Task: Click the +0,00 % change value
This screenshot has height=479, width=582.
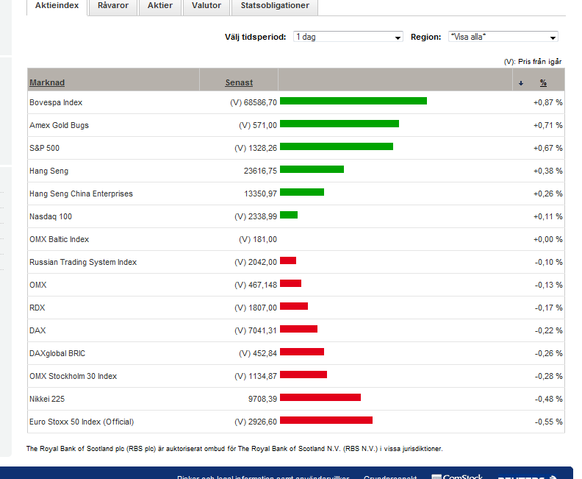Action: pos(548,239)
